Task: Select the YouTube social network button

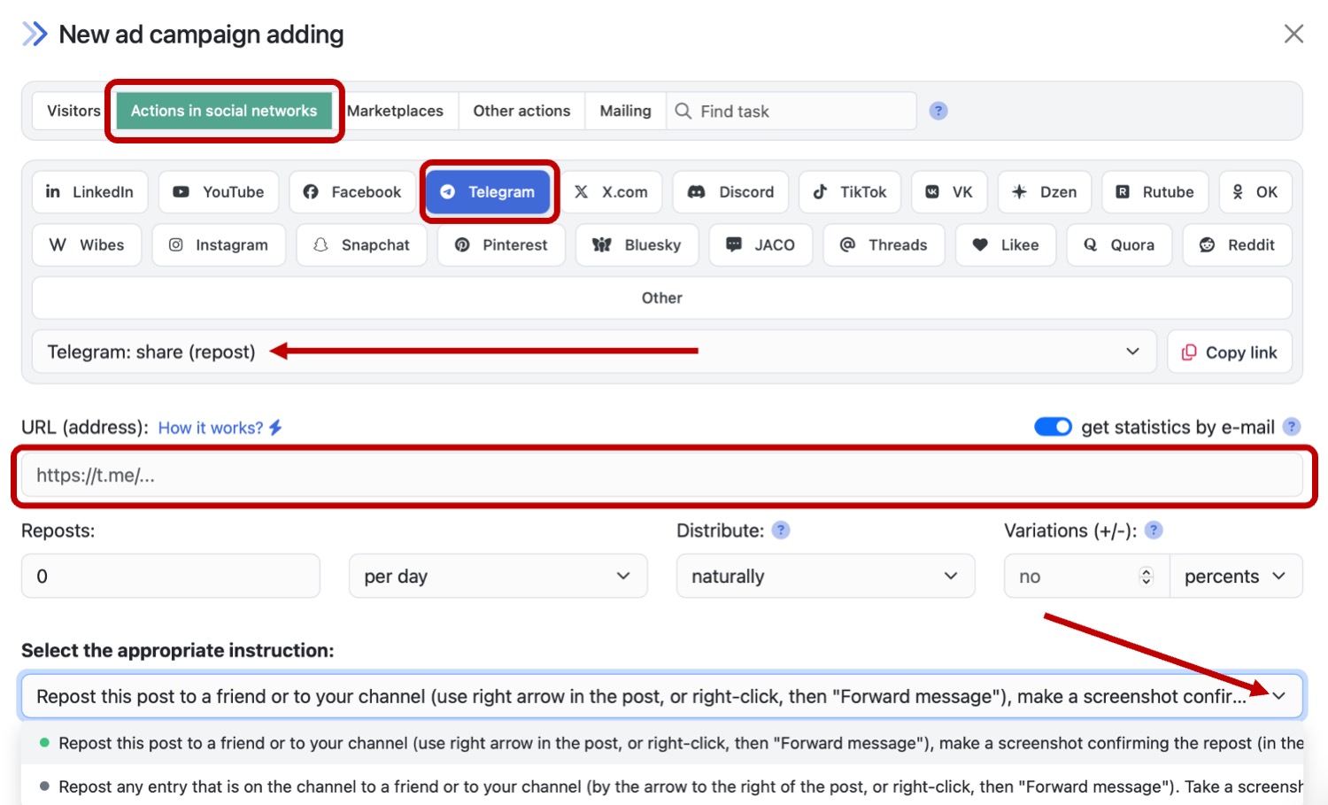Action: pos(219,192)
